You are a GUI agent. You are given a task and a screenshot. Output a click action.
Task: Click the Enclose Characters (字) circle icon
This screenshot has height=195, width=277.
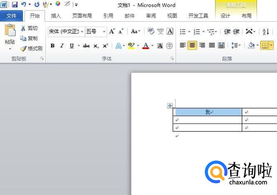[x=169, y=46]
